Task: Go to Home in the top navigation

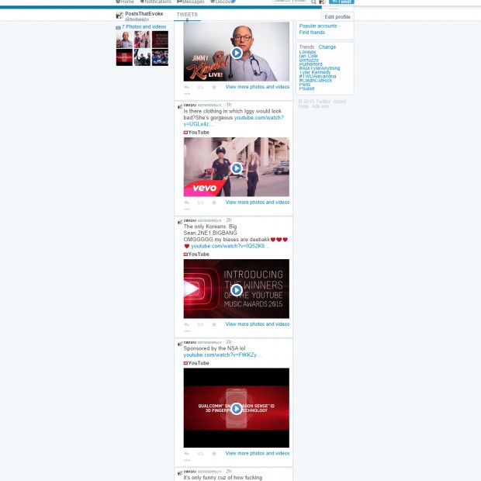Action: click(125, 2)
